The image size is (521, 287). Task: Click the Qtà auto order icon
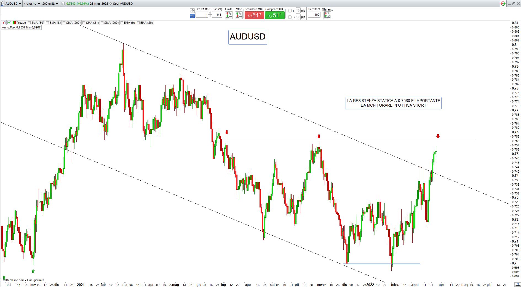[327, 15]
